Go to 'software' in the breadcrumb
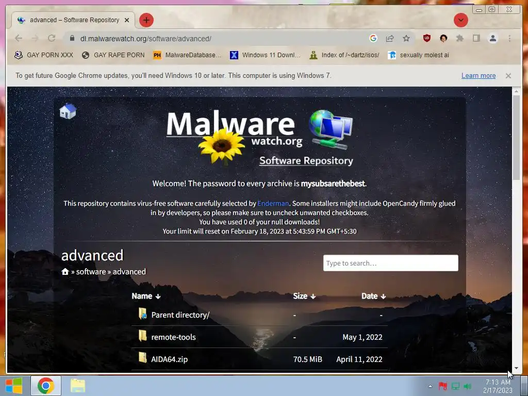Viewport: 528px width, 396px height. [91, 271]
